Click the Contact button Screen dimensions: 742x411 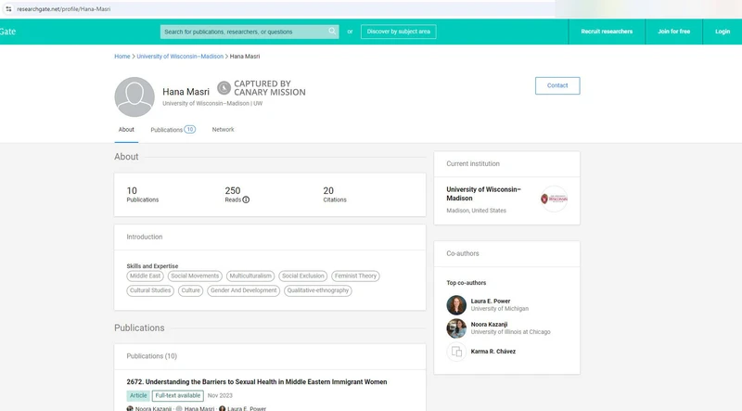pyautogui.click(x=557, y=85)
